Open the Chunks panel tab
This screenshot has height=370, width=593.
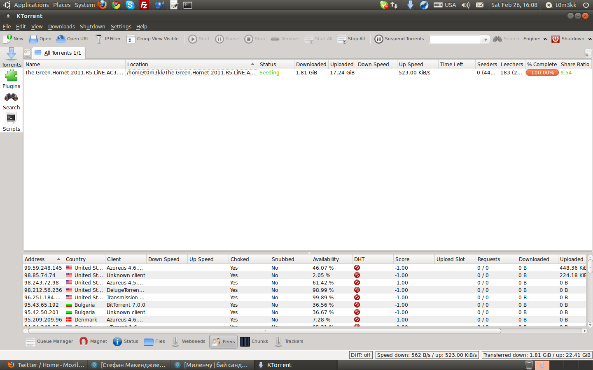point(254,342)
